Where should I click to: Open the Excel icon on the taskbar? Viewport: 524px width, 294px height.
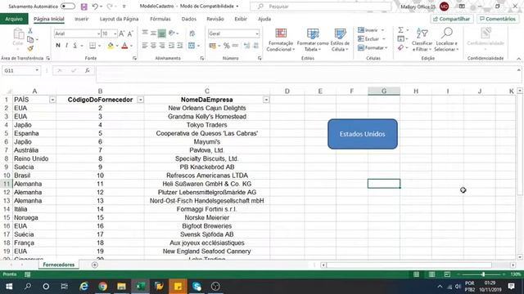(x=140, y=287)
